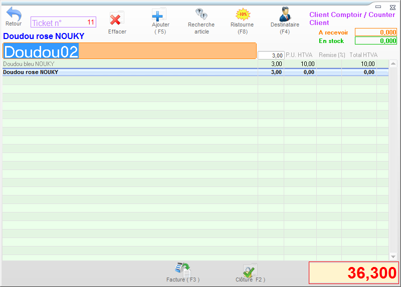Click the Doudou02 article code field

click(x=129, y=51)
